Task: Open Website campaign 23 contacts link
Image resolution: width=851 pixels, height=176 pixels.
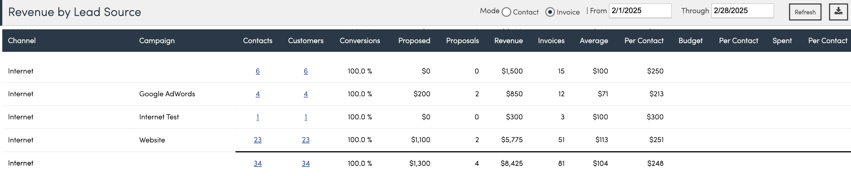Action: [258, 140]
